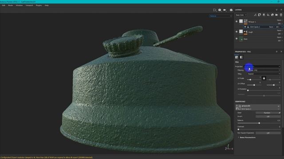
Task: Adjust the Contrast slider
Action: coord(238,129)
